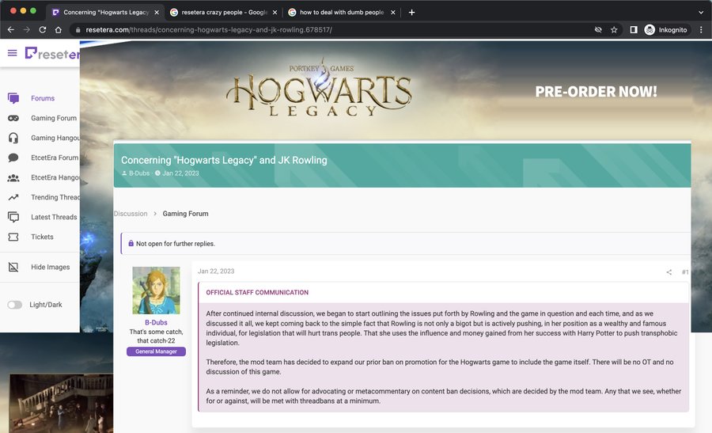Open the Gaming Forum breadcrumb link
Screen dimensions: 712x433
(185, 214)
